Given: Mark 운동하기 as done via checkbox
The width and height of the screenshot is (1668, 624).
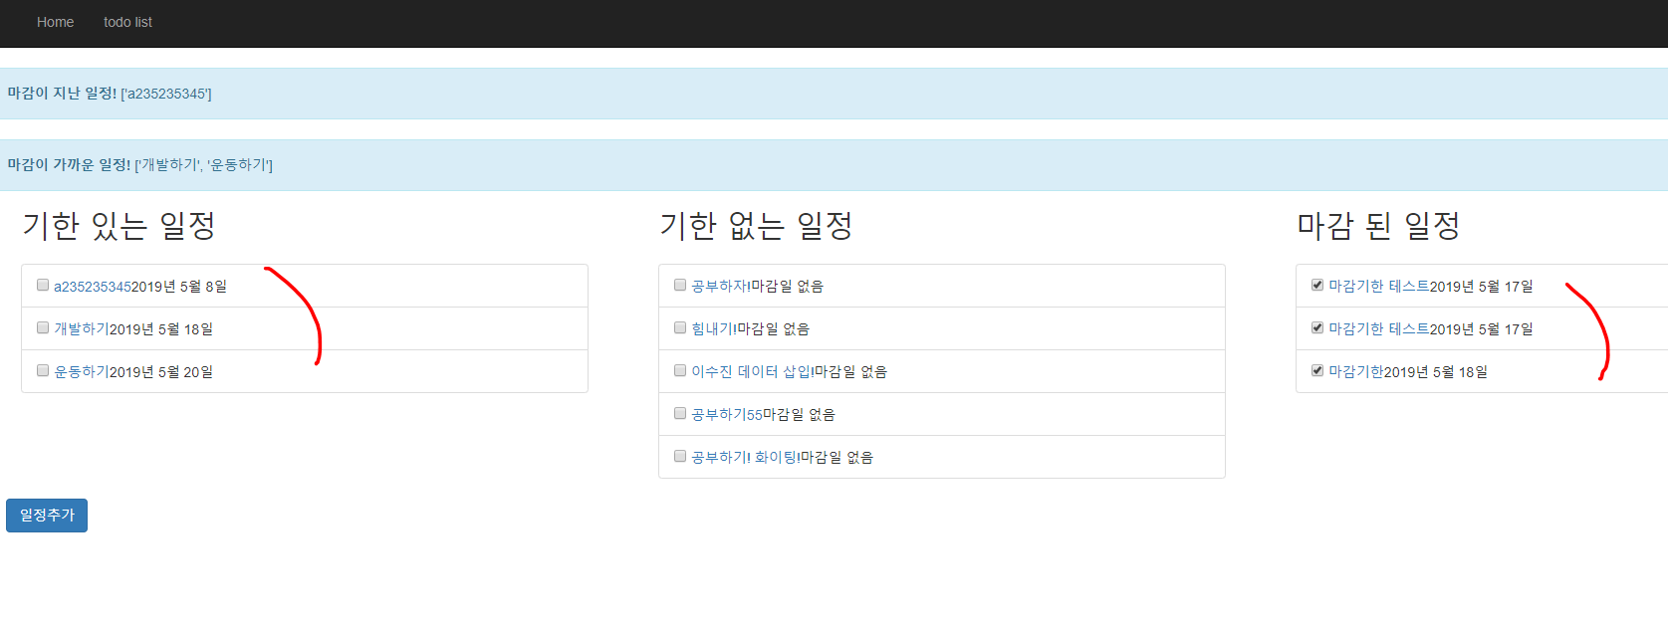Looking at the screenshot, I should 43,370.
